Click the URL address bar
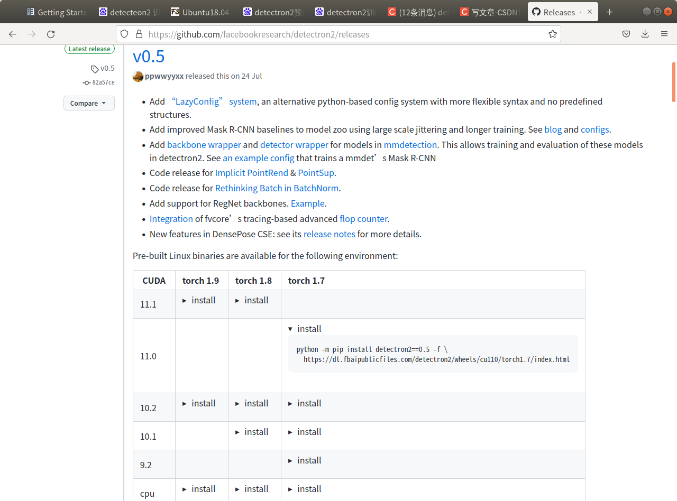 [x=338, y=34]
